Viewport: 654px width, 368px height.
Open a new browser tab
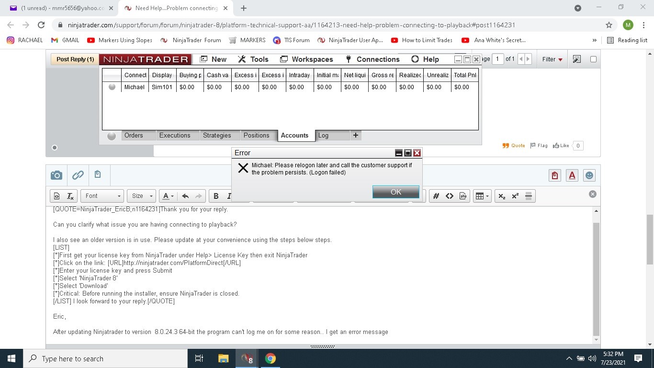tap(243, 8)
